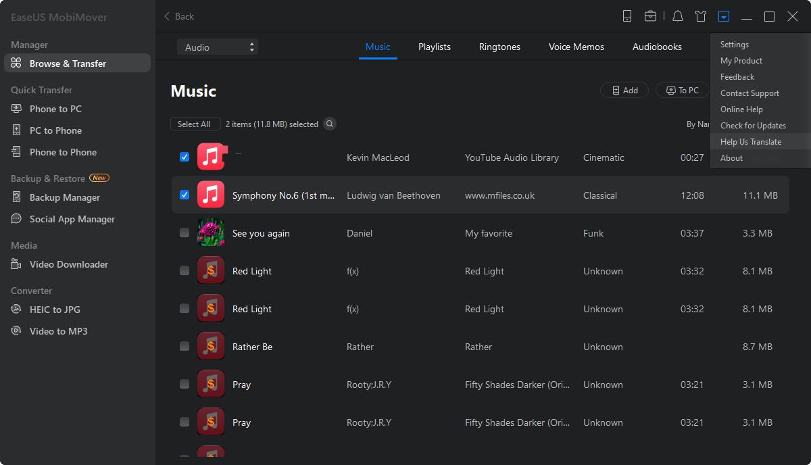Click the Select All button
The image size is (811, 465).
pyautogui.click(x=194, y=124)
